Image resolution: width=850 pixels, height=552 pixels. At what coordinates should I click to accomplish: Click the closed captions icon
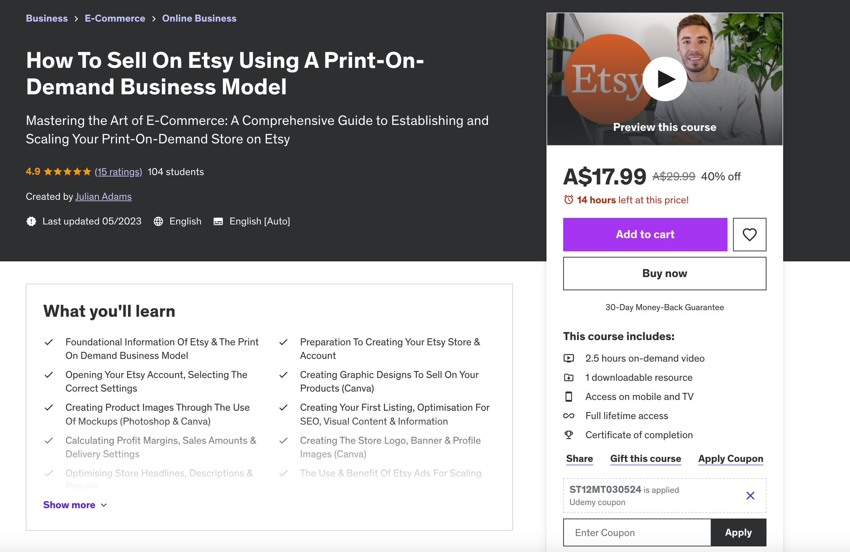pos(218,221)
